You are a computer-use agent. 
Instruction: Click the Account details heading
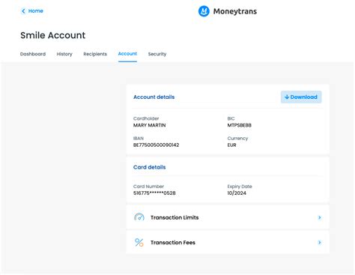pyautogui.click(x=154, y=97)
